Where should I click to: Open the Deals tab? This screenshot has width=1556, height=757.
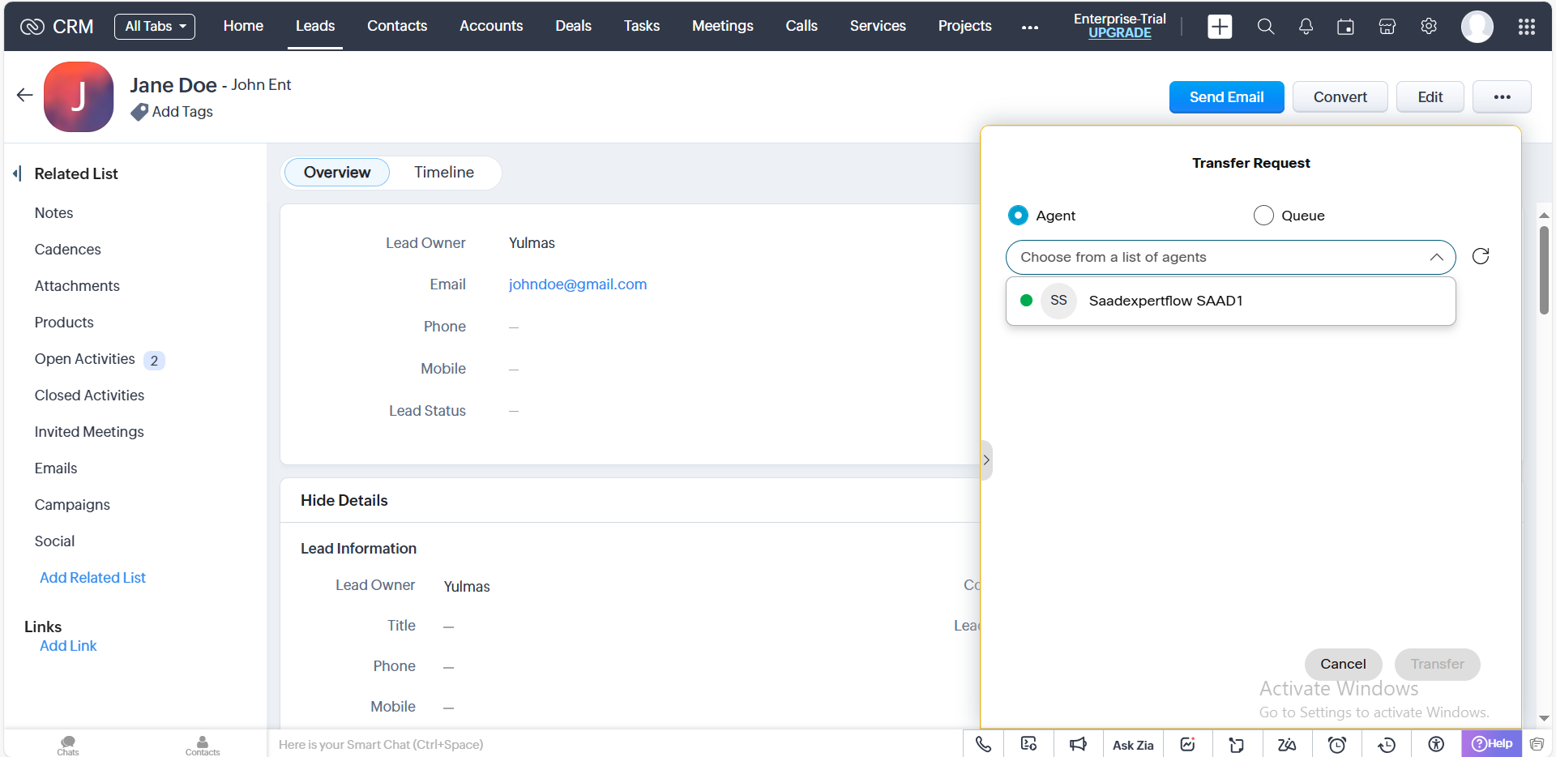573,26
